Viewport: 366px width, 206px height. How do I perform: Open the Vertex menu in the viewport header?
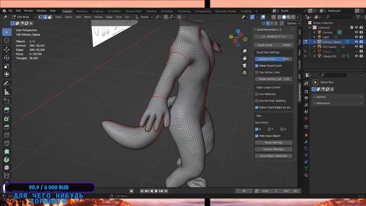point(98,17)
